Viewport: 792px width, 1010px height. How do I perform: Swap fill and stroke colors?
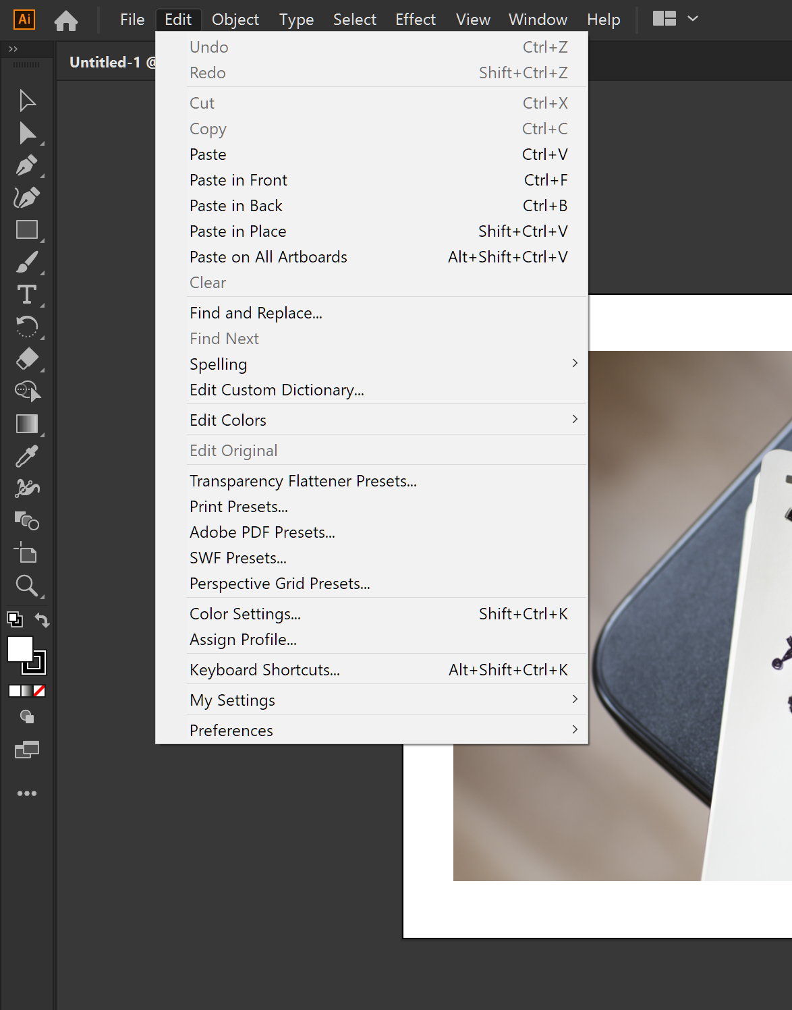point(43,619)
